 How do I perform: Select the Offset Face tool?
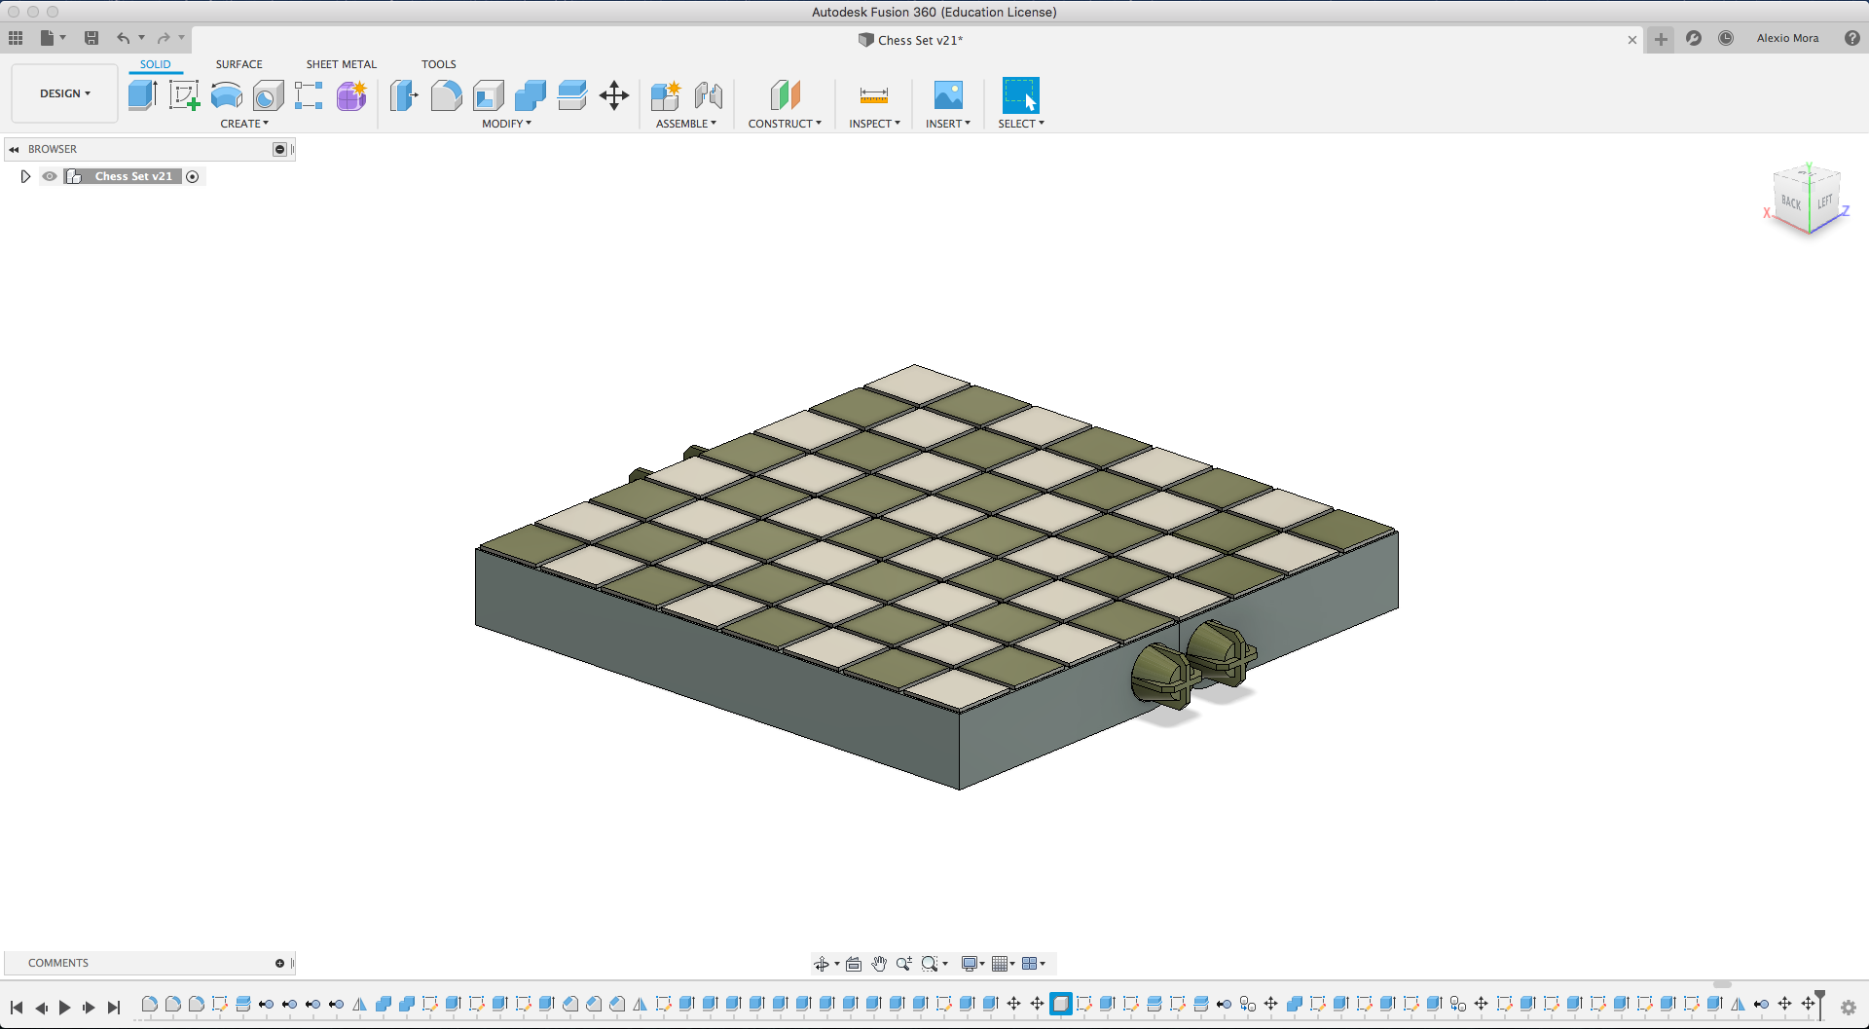572,95
